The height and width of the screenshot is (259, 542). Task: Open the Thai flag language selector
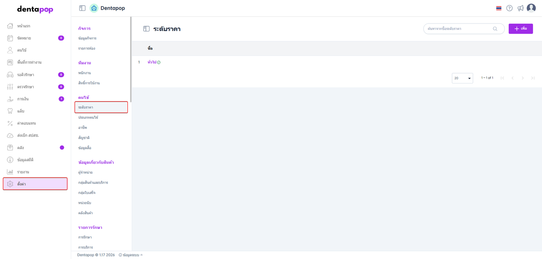point(499,8)
